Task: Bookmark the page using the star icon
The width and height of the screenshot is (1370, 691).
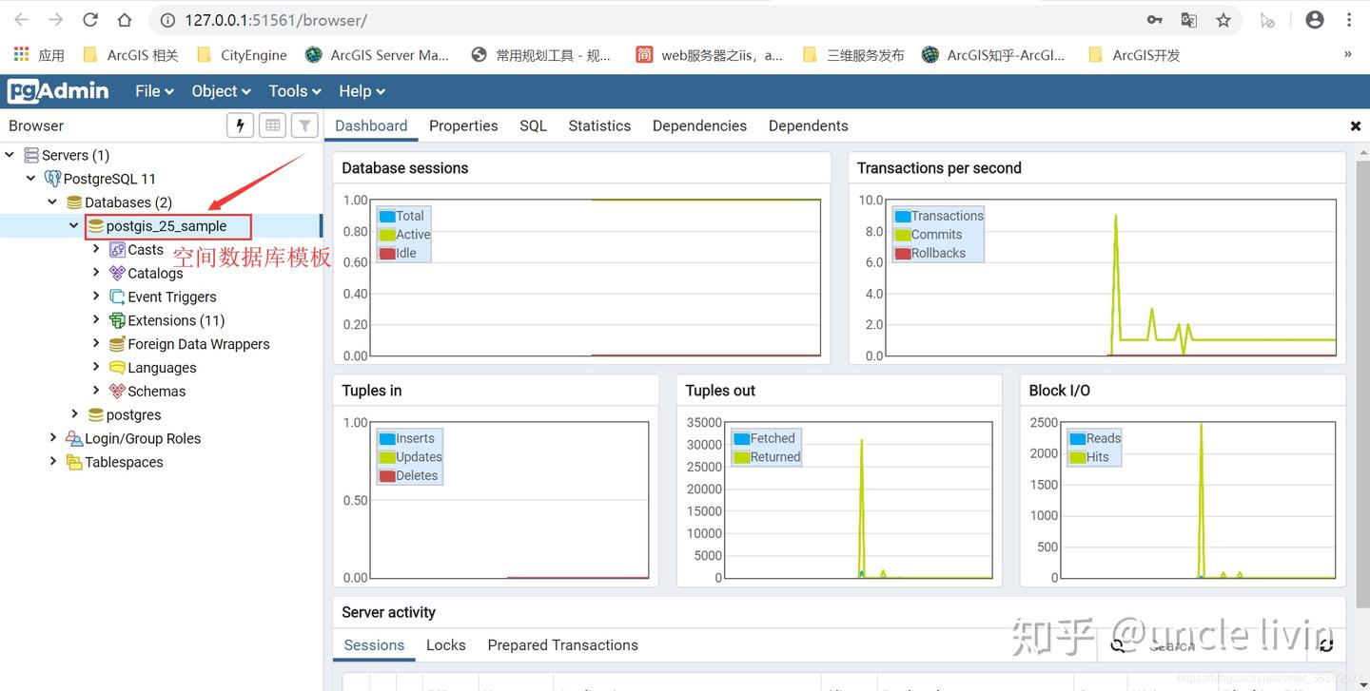Action: tap(1223, 19)
